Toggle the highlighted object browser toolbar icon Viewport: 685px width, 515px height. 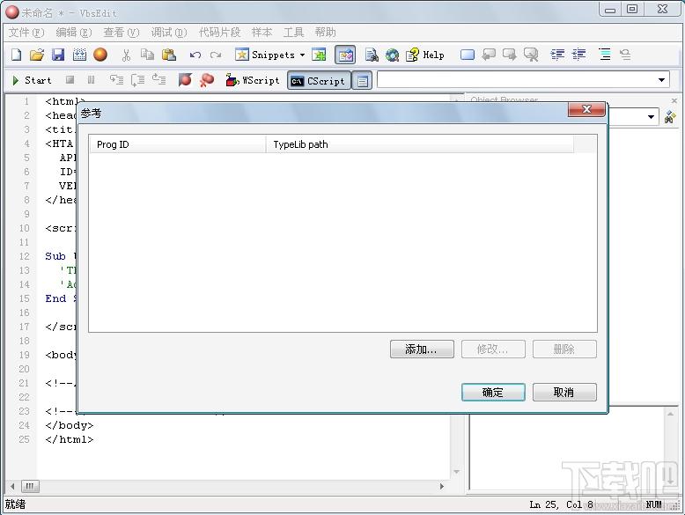tap(345, 55)
